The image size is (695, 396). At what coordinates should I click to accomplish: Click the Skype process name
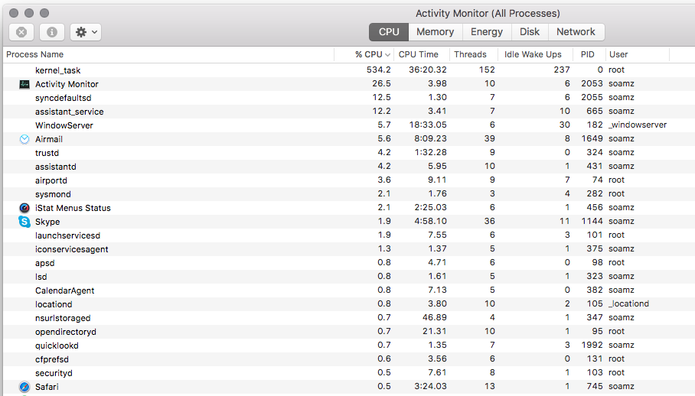tap(47, 222)
